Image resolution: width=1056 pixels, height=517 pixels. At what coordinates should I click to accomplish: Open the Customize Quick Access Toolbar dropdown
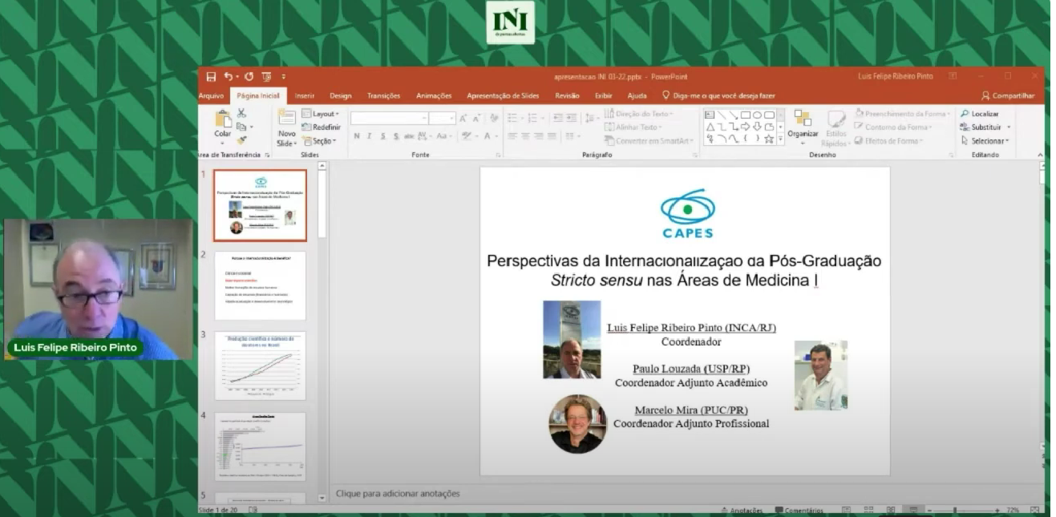point(283,77)
